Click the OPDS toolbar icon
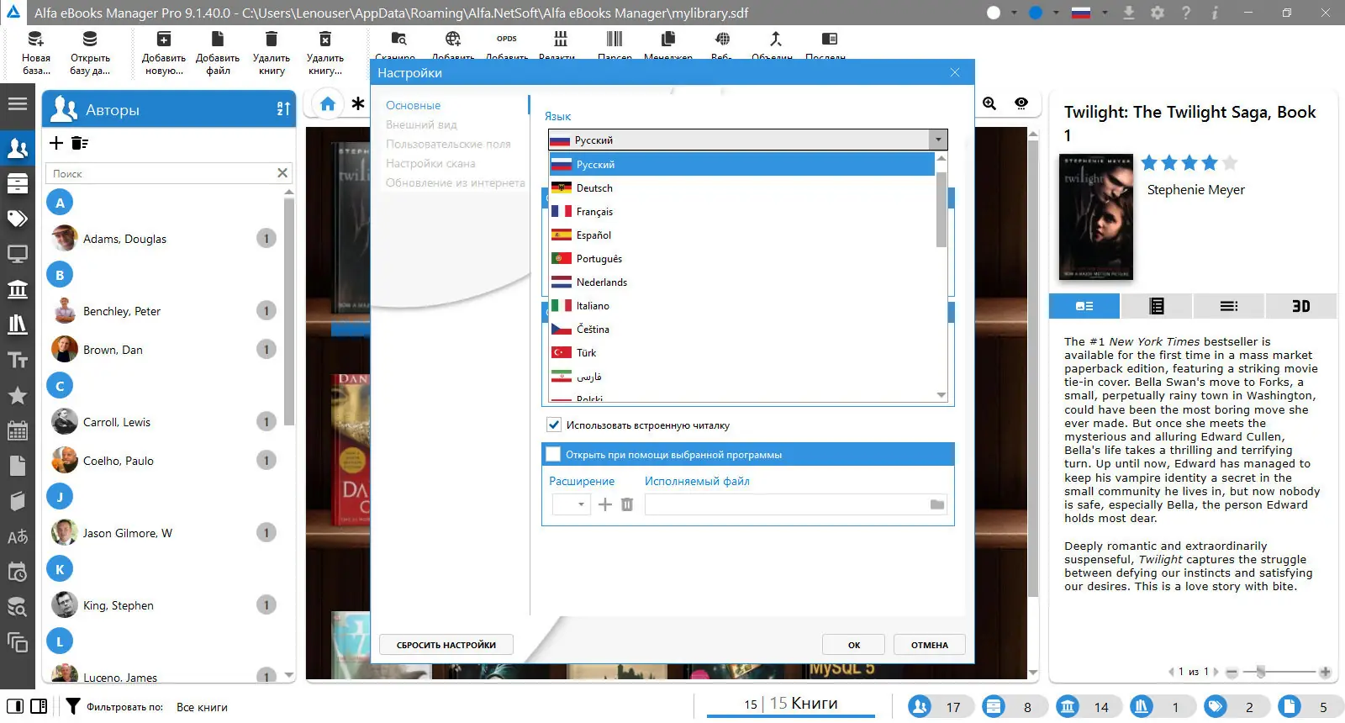The image size is (1345, 723). tap(507, 39)
